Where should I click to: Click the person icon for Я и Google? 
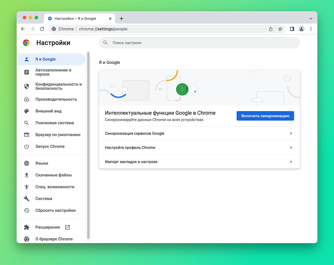[26, 59]
